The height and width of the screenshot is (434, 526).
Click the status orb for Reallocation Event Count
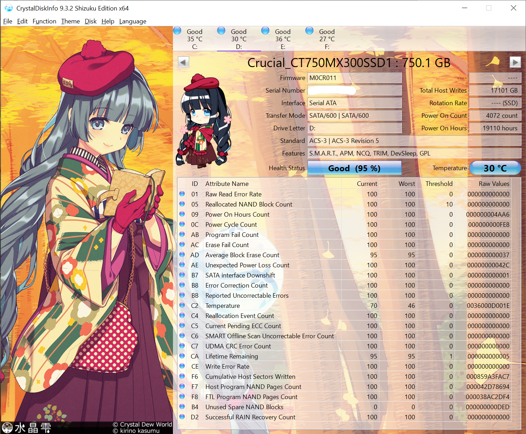click(x=182, y=315)
